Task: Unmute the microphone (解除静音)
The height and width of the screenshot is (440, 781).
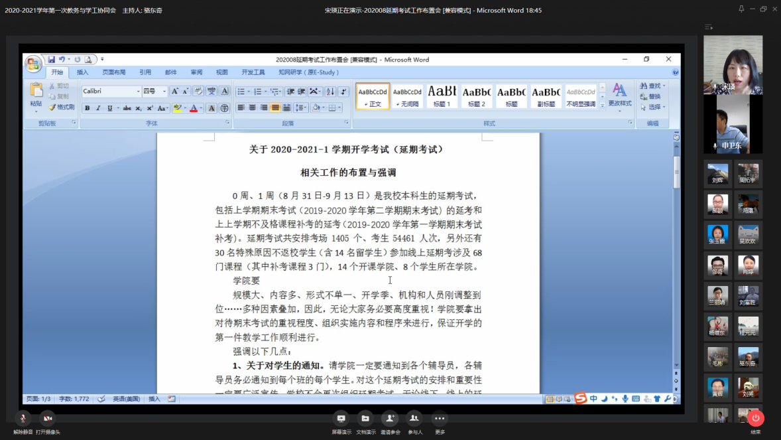Action: coord(23,419)
